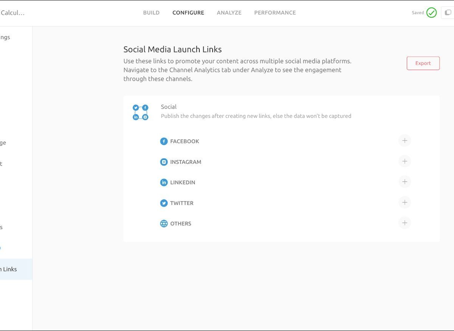The height and width of the screenshot is (331, 454).
Task: Click the LinkedIn logo icon
Action: (x=164, y=182)
